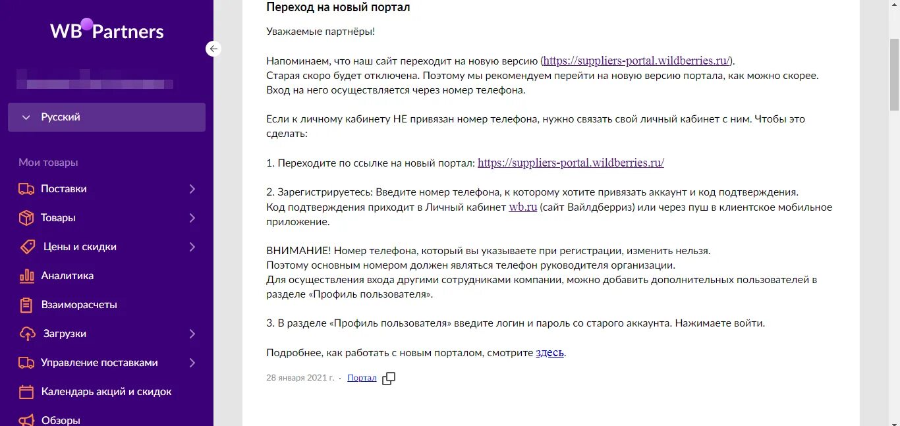
Task: Click the Аналитика chart icon
Action: coord(26,276)
